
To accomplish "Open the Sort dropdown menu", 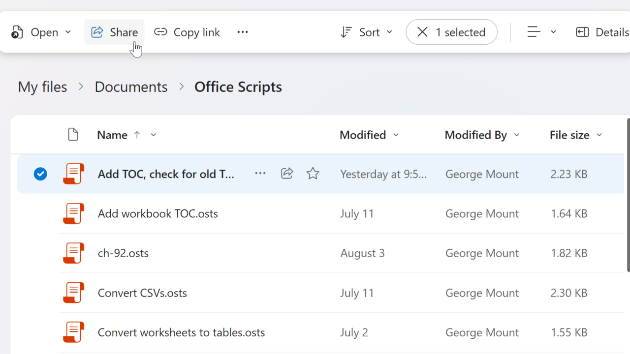I will point(367,32).
